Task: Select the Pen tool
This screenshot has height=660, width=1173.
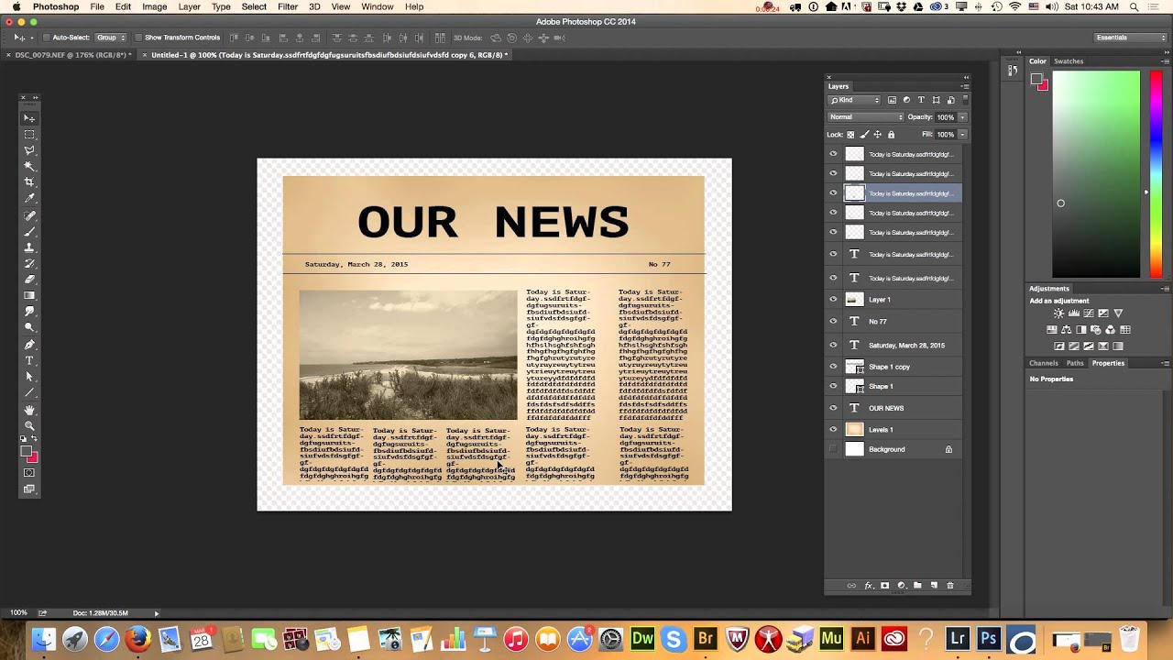Action: pos(29,346)
